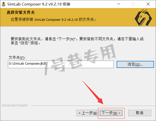Click the SimLab dragon logo in the banner
Viewport: 156px width, 121px height.
pyautogui.click(x=143, y=17)
